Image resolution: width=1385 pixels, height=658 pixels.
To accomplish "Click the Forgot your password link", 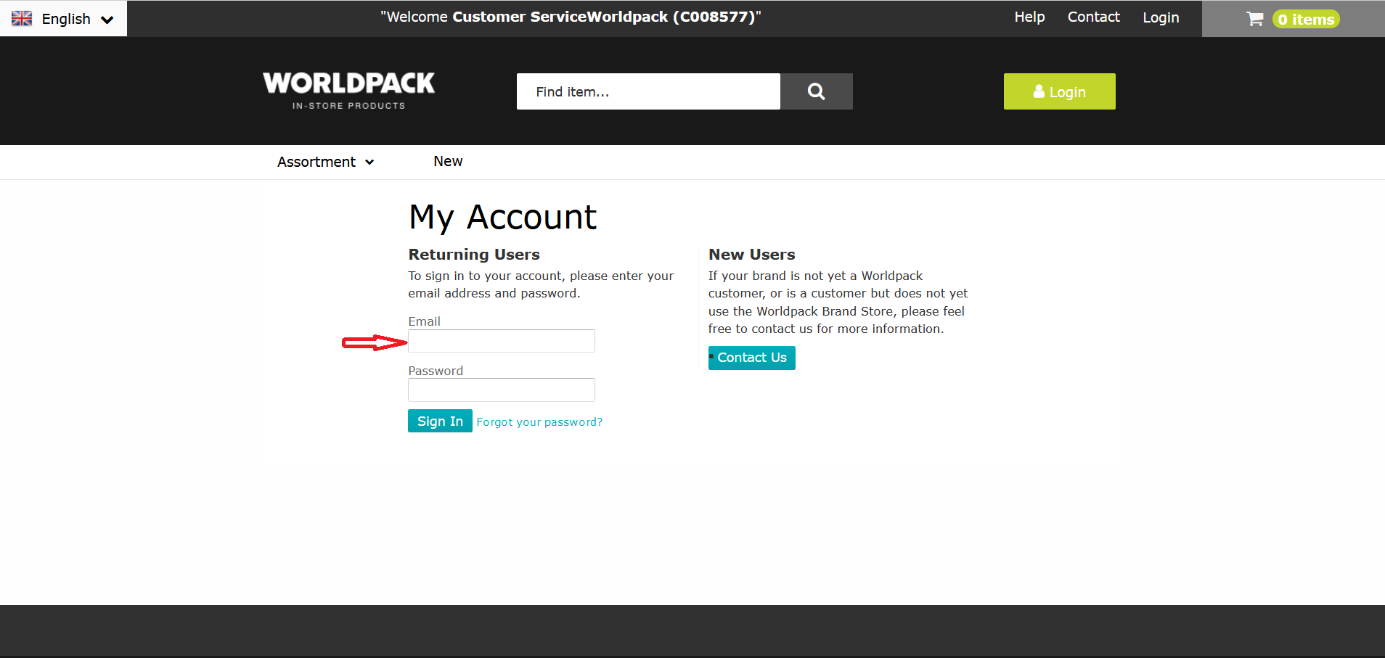I will click(539, 421).
